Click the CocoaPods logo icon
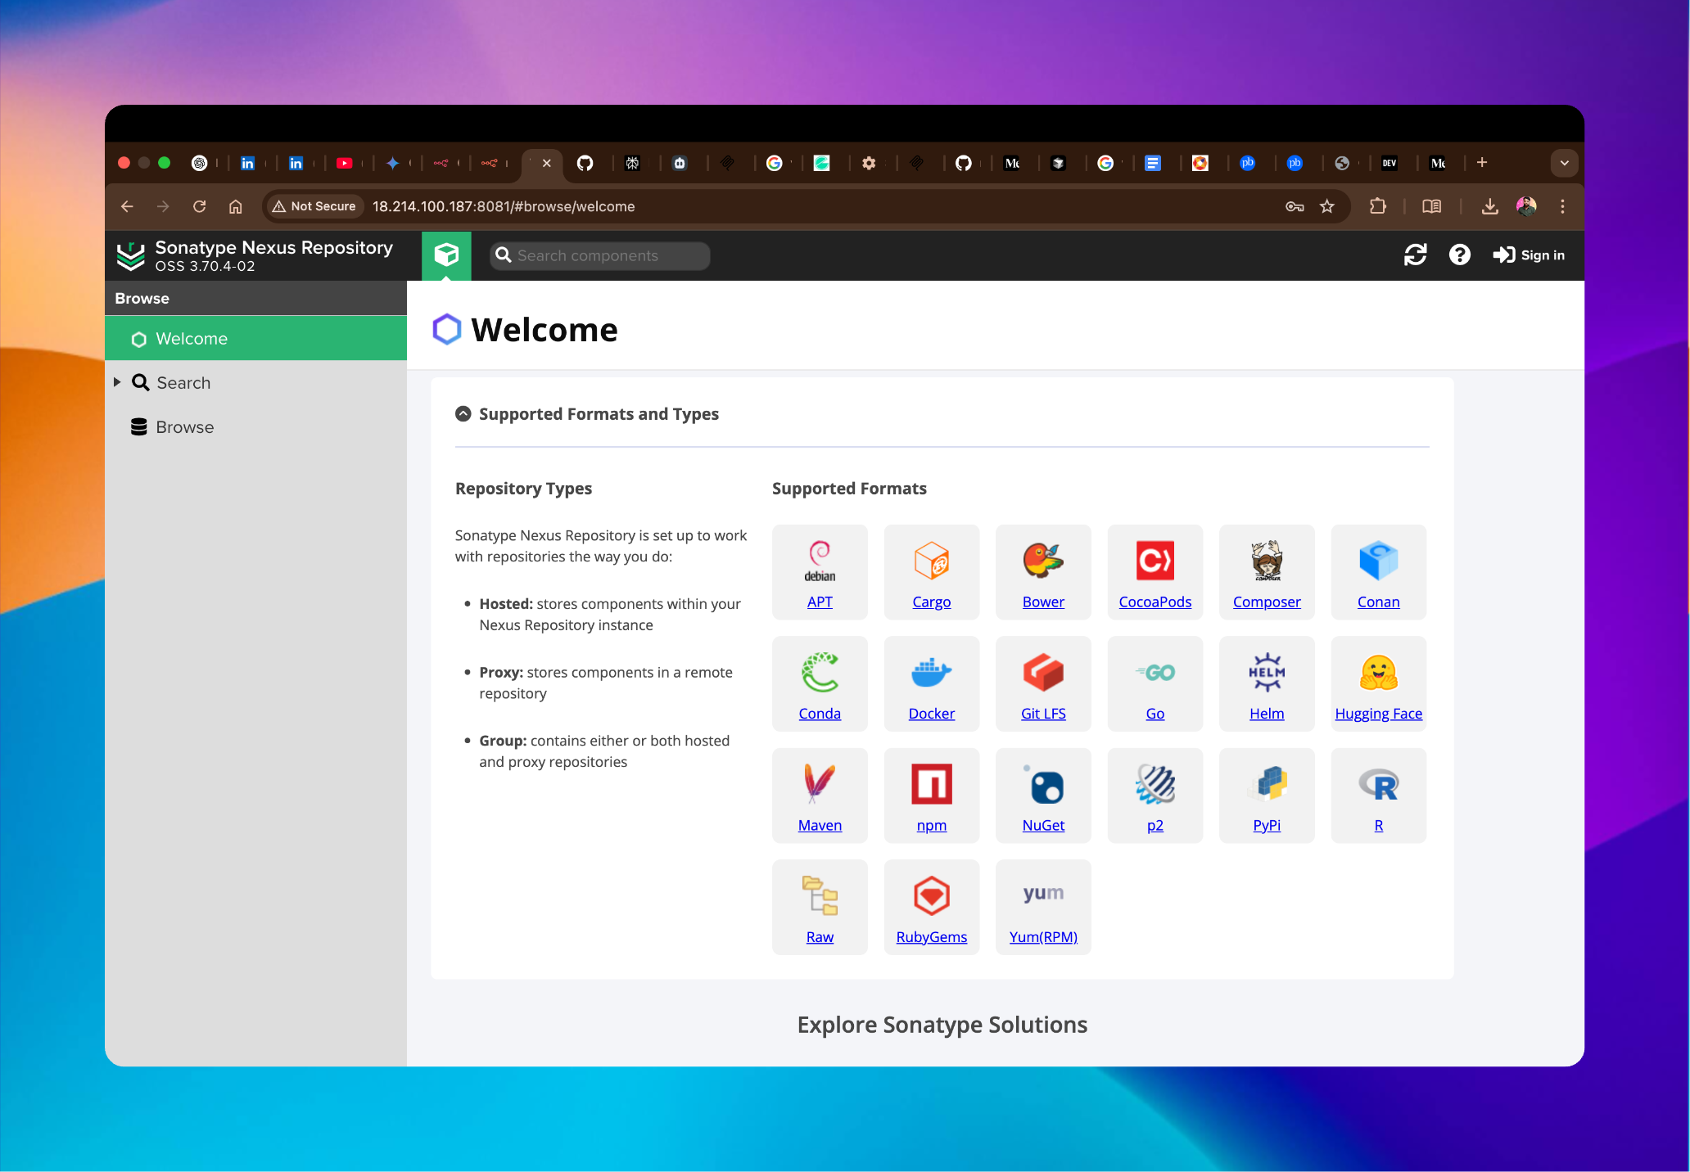Image resolution: width=1690 pixels, height=1172 pixels. 1155,560
